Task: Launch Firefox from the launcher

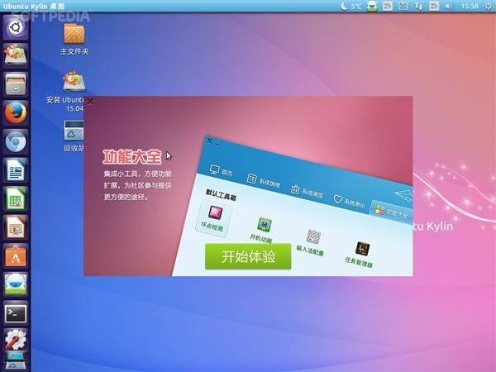Action: click(15, 113)
